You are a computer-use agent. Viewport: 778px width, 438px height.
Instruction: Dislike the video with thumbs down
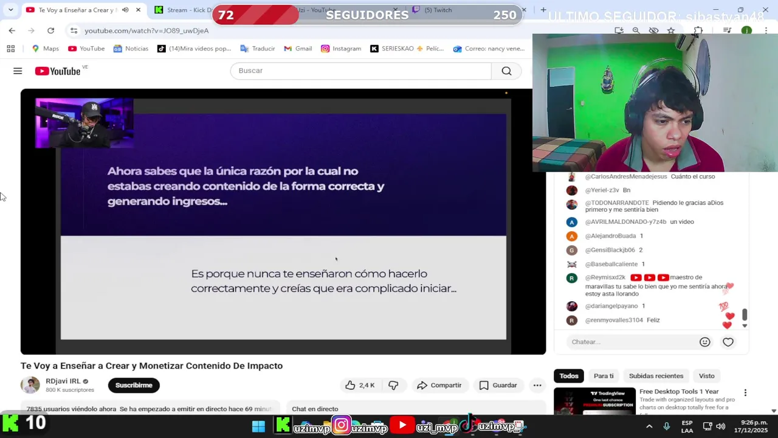393,385
